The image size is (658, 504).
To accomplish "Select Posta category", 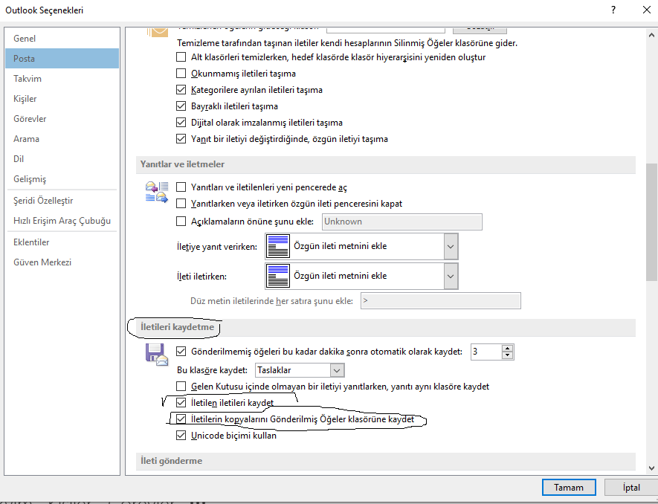I will 62,58.
